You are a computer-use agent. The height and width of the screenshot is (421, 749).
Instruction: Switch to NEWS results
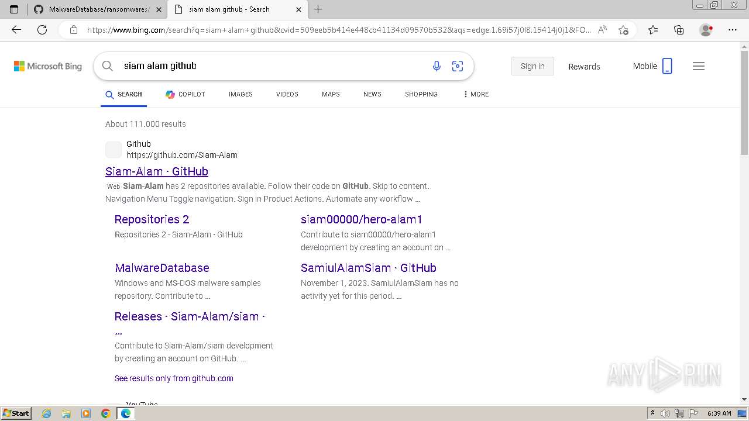pyautogui.click(x=372, y=94)
